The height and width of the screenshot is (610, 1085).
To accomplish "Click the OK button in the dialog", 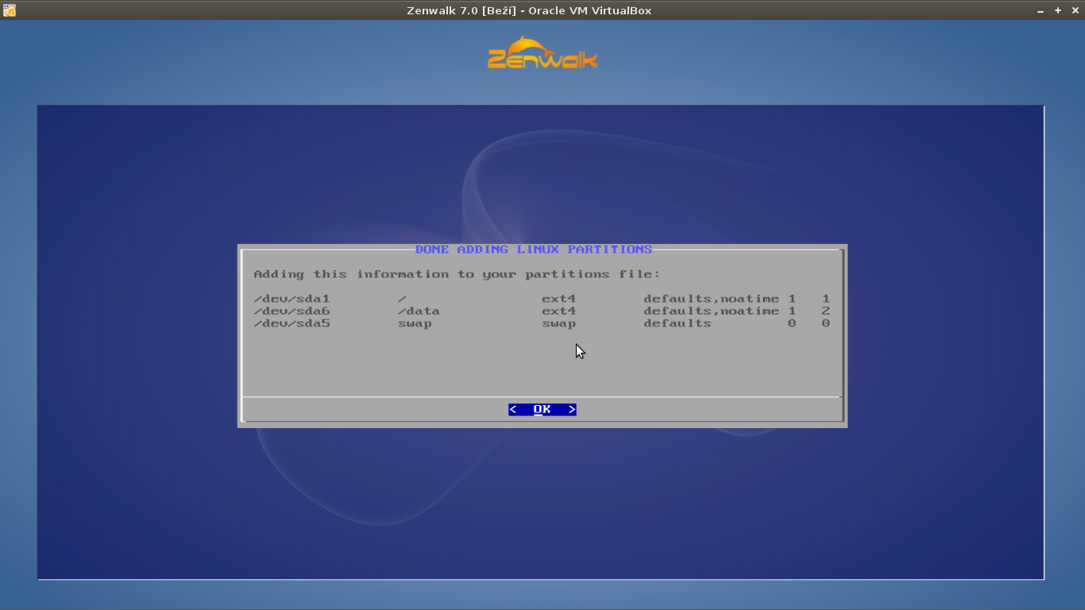I will [x=542, y=410].
